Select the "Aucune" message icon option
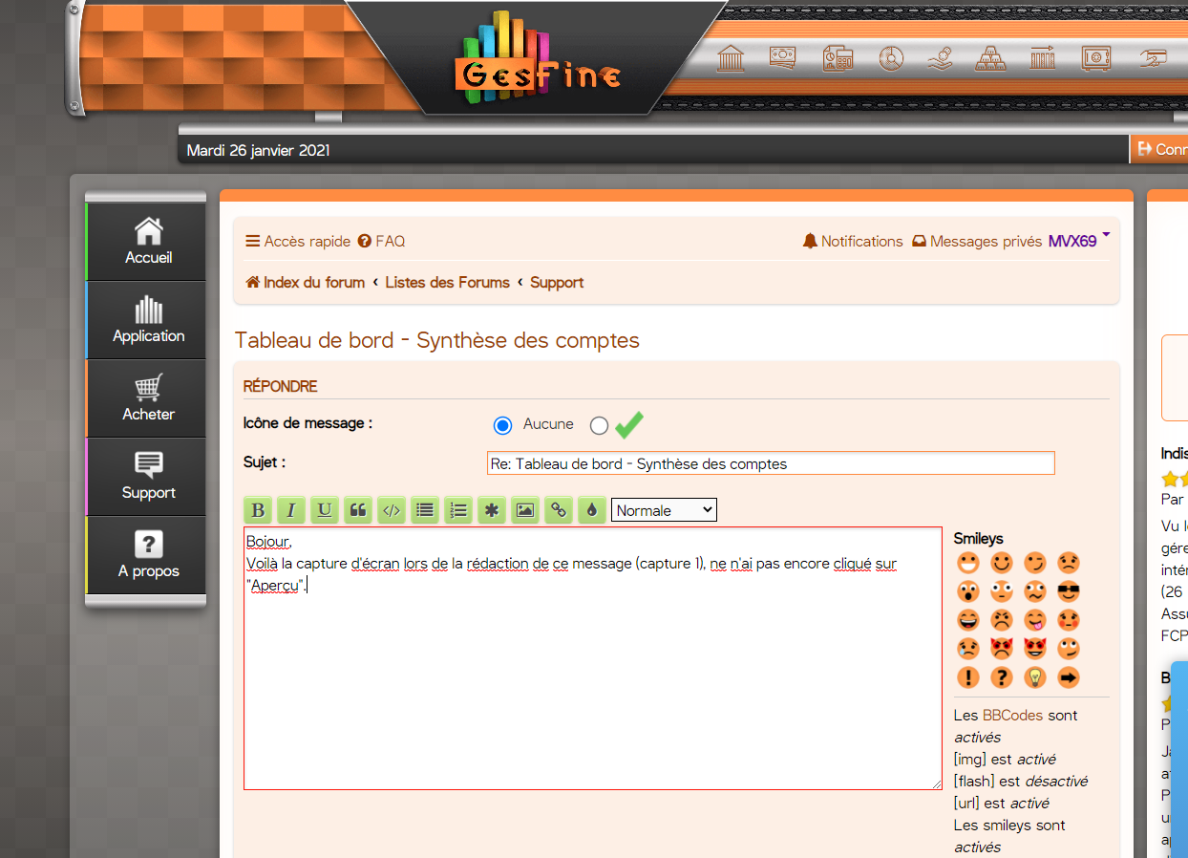This screenshot has height=858, width=1188. point(502,425)
